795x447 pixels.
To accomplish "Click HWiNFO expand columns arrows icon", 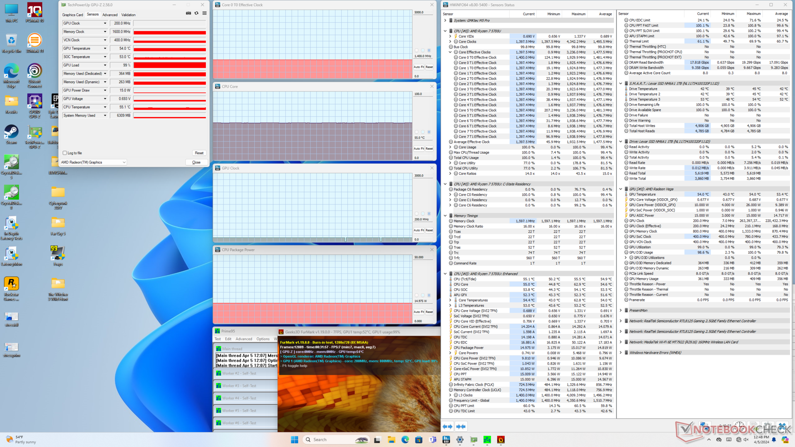I will tap(447, 426).
